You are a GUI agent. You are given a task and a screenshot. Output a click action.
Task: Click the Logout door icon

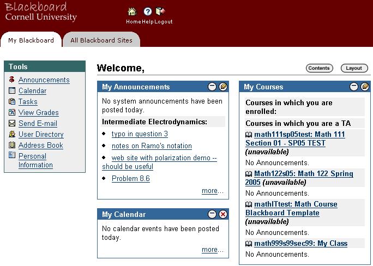click(160, 11)
